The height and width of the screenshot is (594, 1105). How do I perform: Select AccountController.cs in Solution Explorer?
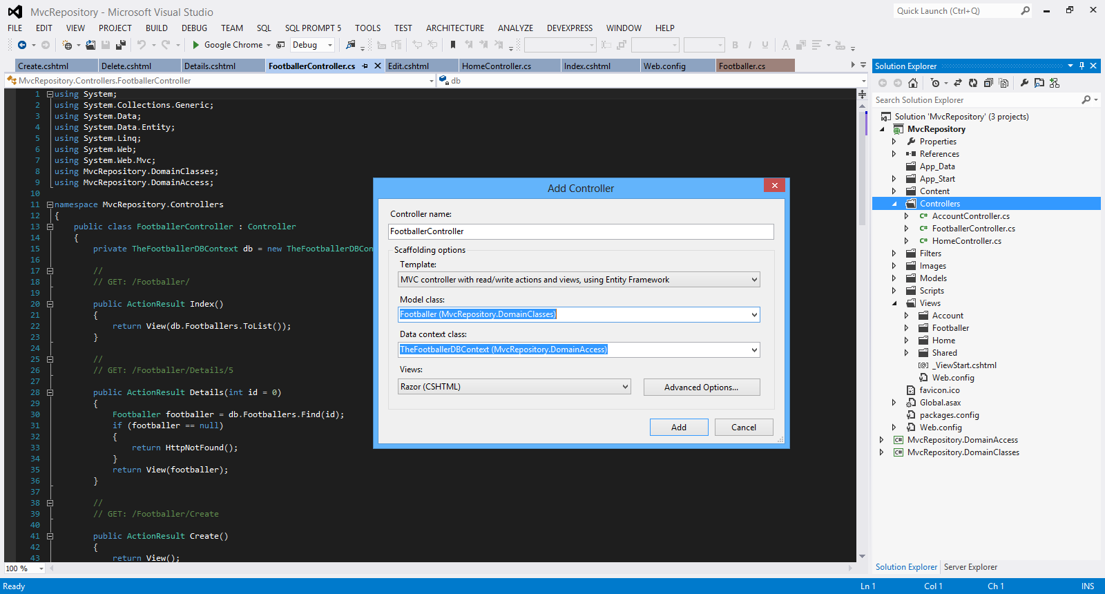coord(970,216)
